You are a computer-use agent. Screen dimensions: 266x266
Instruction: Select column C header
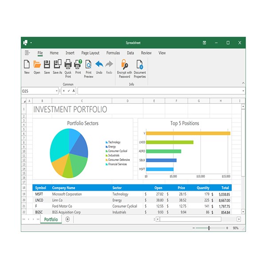(x=82, y=101)
